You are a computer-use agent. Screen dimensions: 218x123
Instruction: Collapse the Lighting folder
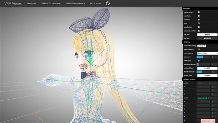click(200, 42)
